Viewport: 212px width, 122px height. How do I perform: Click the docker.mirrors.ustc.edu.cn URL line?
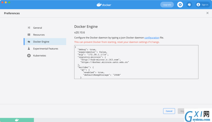click(105, 62)
